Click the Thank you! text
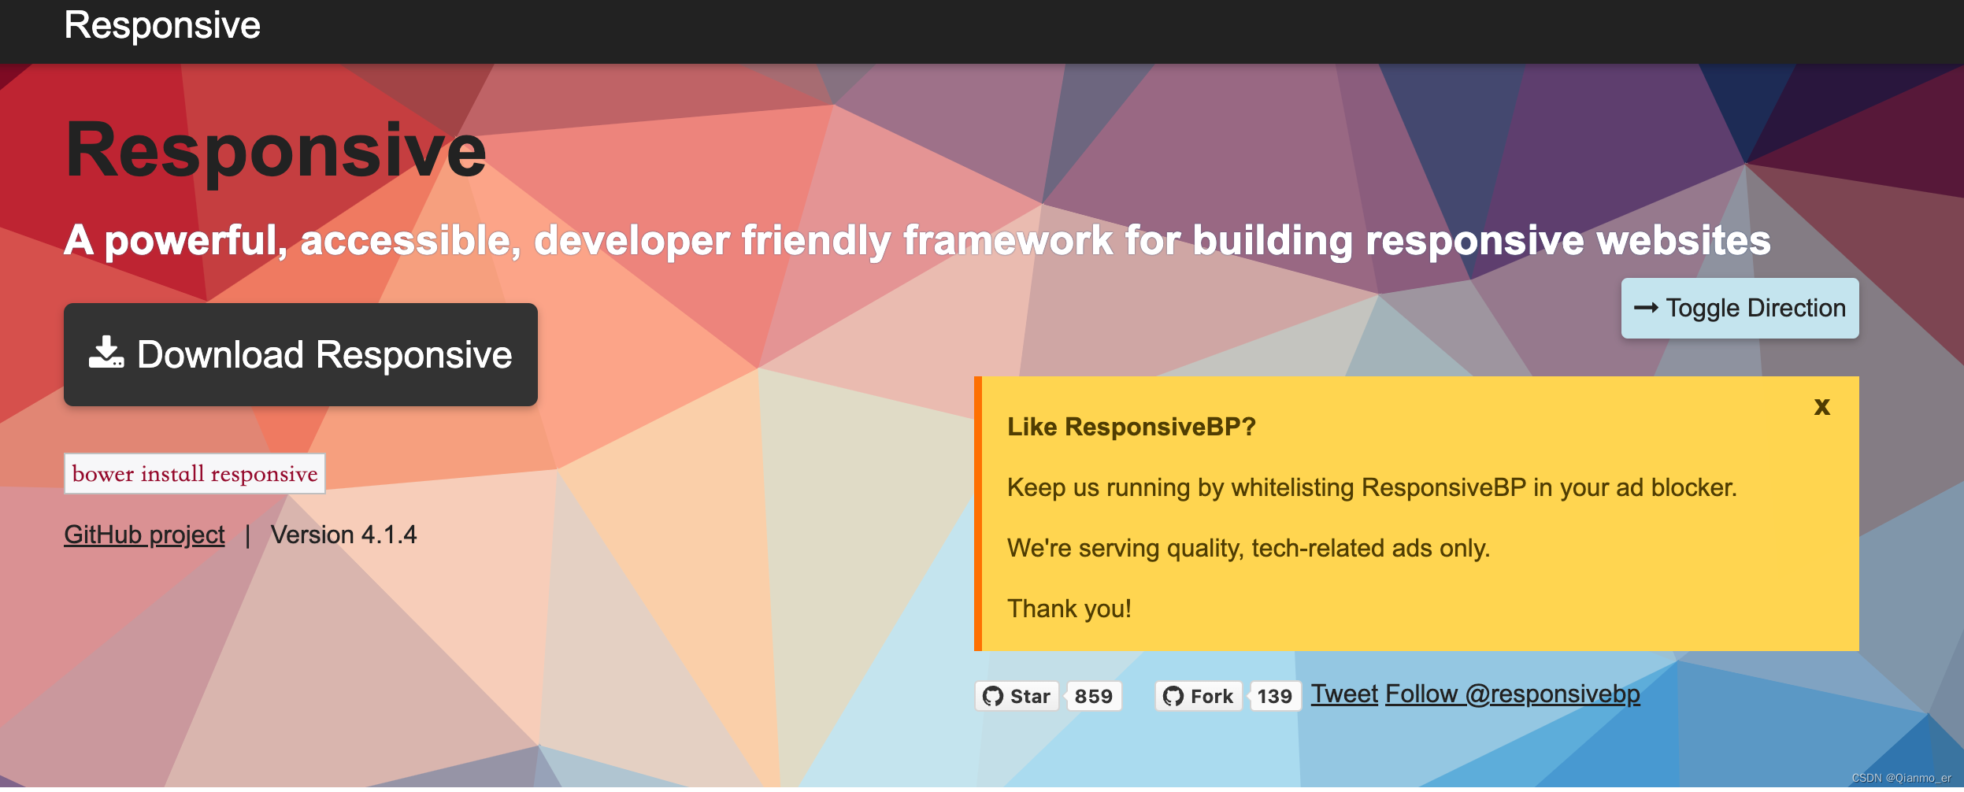Viewport: 1964px width, 792px height. coord(1069,609)
